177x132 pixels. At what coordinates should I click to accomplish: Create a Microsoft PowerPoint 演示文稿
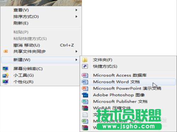point(128,88)
